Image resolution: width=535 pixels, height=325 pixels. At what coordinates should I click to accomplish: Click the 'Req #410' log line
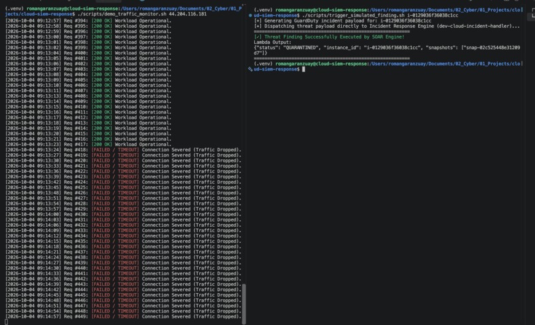(88, 107)
